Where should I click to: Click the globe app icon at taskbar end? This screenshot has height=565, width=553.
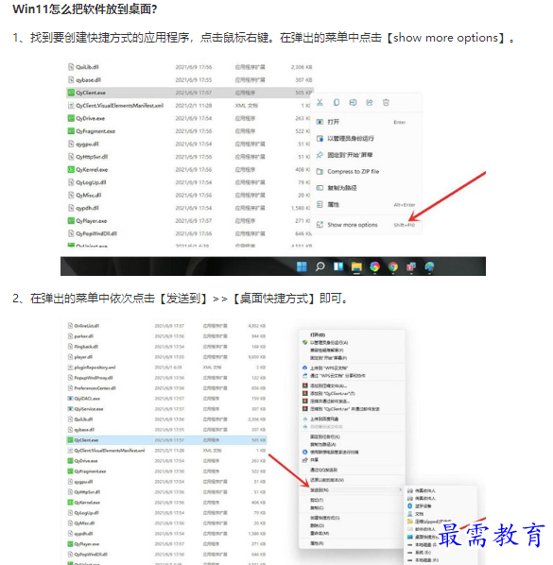[x=429, y=266]
